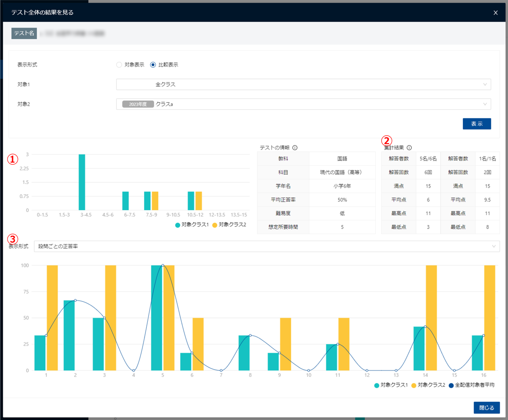Toggle 対象クラス2 legend in the histogram

229,225
